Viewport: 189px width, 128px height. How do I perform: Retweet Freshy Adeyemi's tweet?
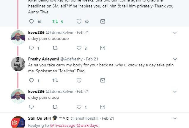[55, 80]
